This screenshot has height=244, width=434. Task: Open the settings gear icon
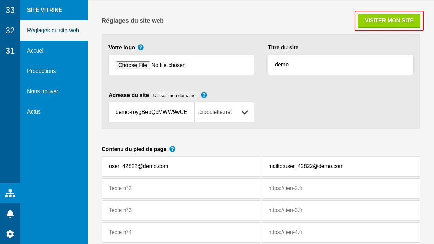pos(10,234)
